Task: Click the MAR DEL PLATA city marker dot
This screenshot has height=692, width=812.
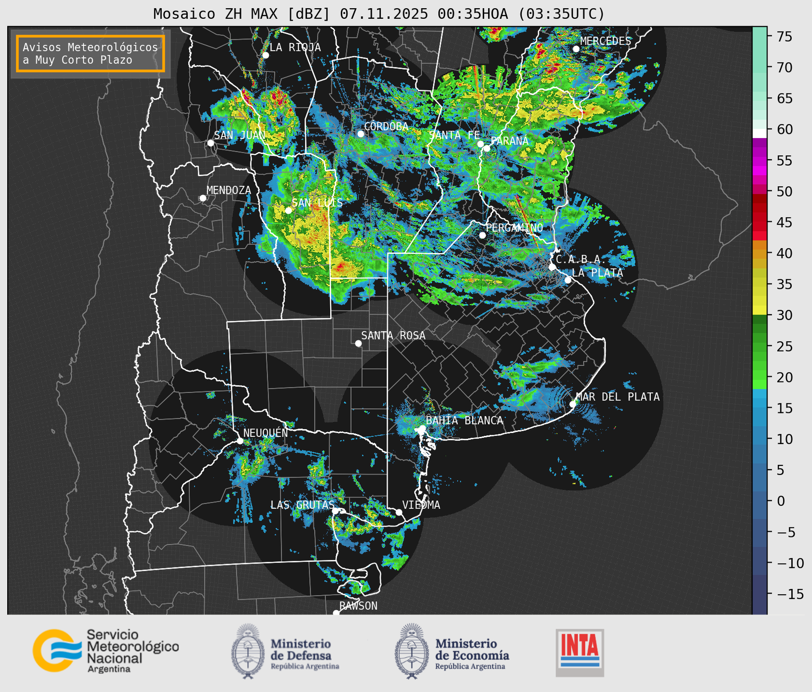Action: pos(573,404)
